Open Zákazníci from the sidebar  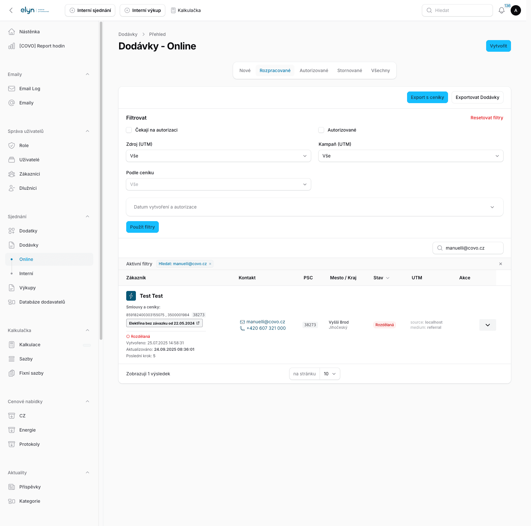coord(31,174)
